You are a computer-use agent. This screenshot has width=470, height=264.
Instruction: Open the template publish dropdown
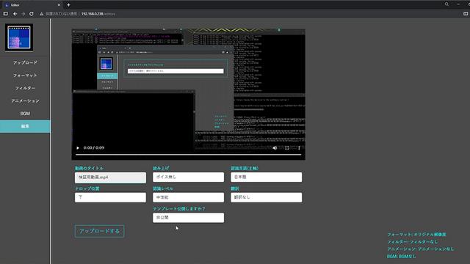[x=188, y=218]
